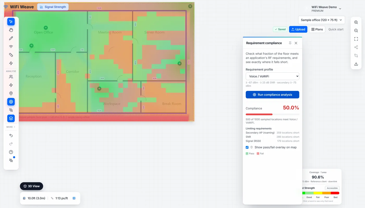Open the WiFi Weave Demo account menu
This screenshot has height=208, width=365.
(326, 9)
